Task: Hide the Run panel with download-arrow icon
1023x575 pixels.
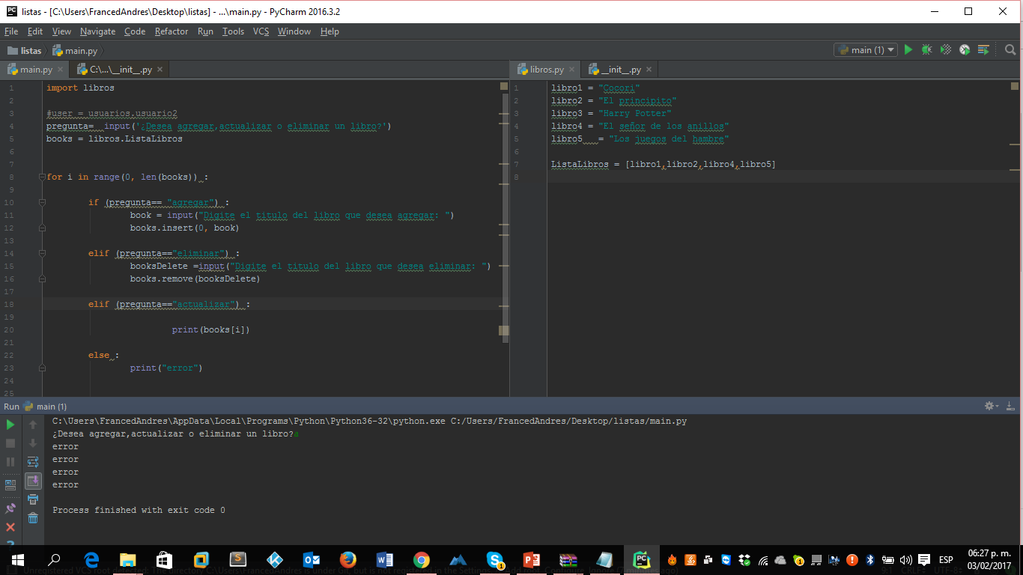Action: click(x=1011, y=406)
